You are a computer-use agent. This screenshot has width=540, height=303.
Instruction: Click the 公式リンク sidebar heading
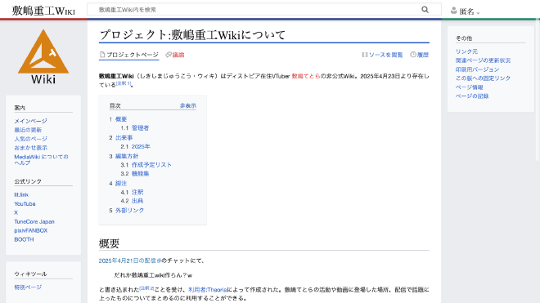(x=28, y=181)
